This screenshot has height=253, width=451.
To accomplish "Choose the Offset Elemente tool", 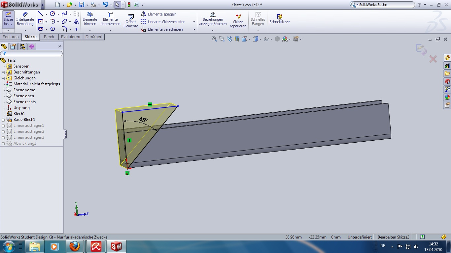I will [x=131, y=20].
